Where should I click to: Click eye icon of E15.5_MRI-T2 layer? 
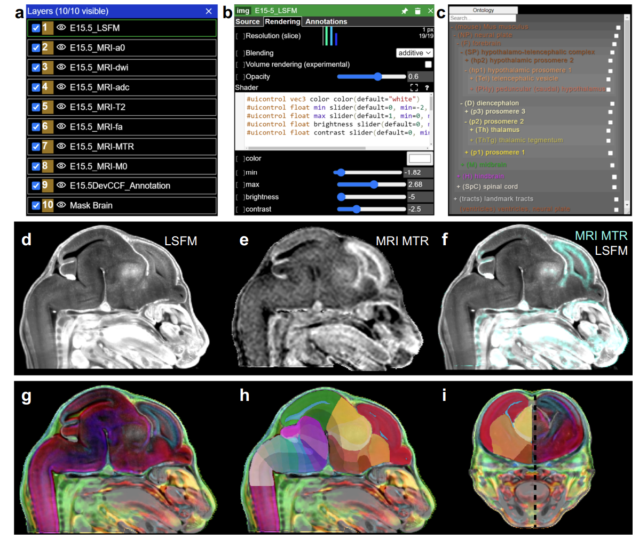click(x=61, y=107)
